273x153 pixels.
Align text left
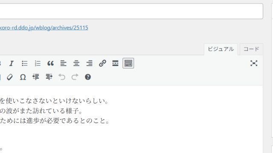[64, 63]
